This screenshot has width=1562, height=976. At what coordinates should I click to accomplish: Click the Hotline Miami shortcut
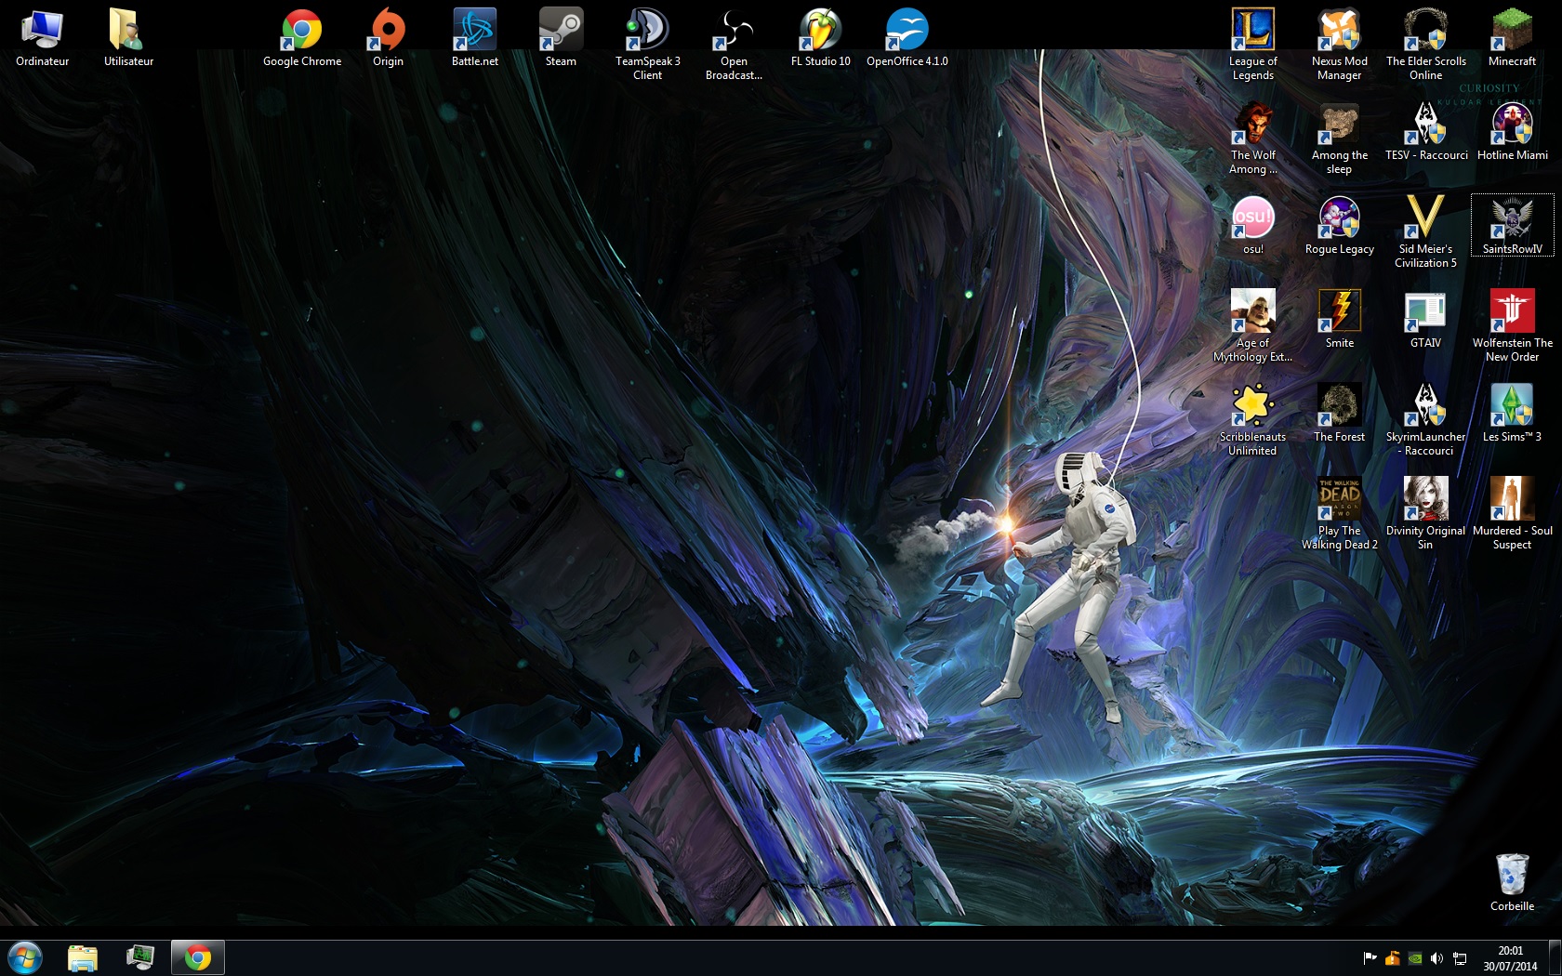[1512, 133]
